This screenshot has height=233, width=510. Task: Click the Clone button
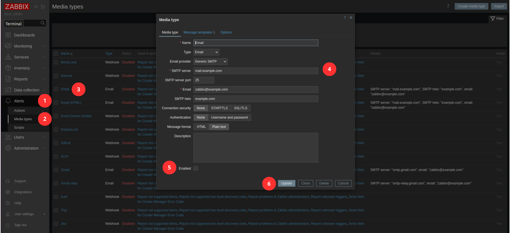pyautogui.click(x=306, y=183)
